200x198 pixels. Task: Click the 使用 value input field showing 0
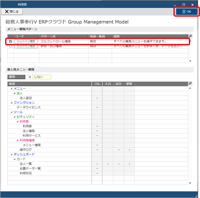click(29, 77)
